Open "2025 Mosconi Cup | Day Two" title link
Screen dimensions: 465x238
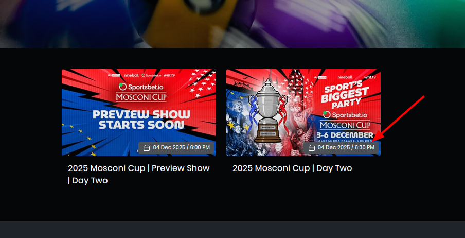click(x=292, y=168)
